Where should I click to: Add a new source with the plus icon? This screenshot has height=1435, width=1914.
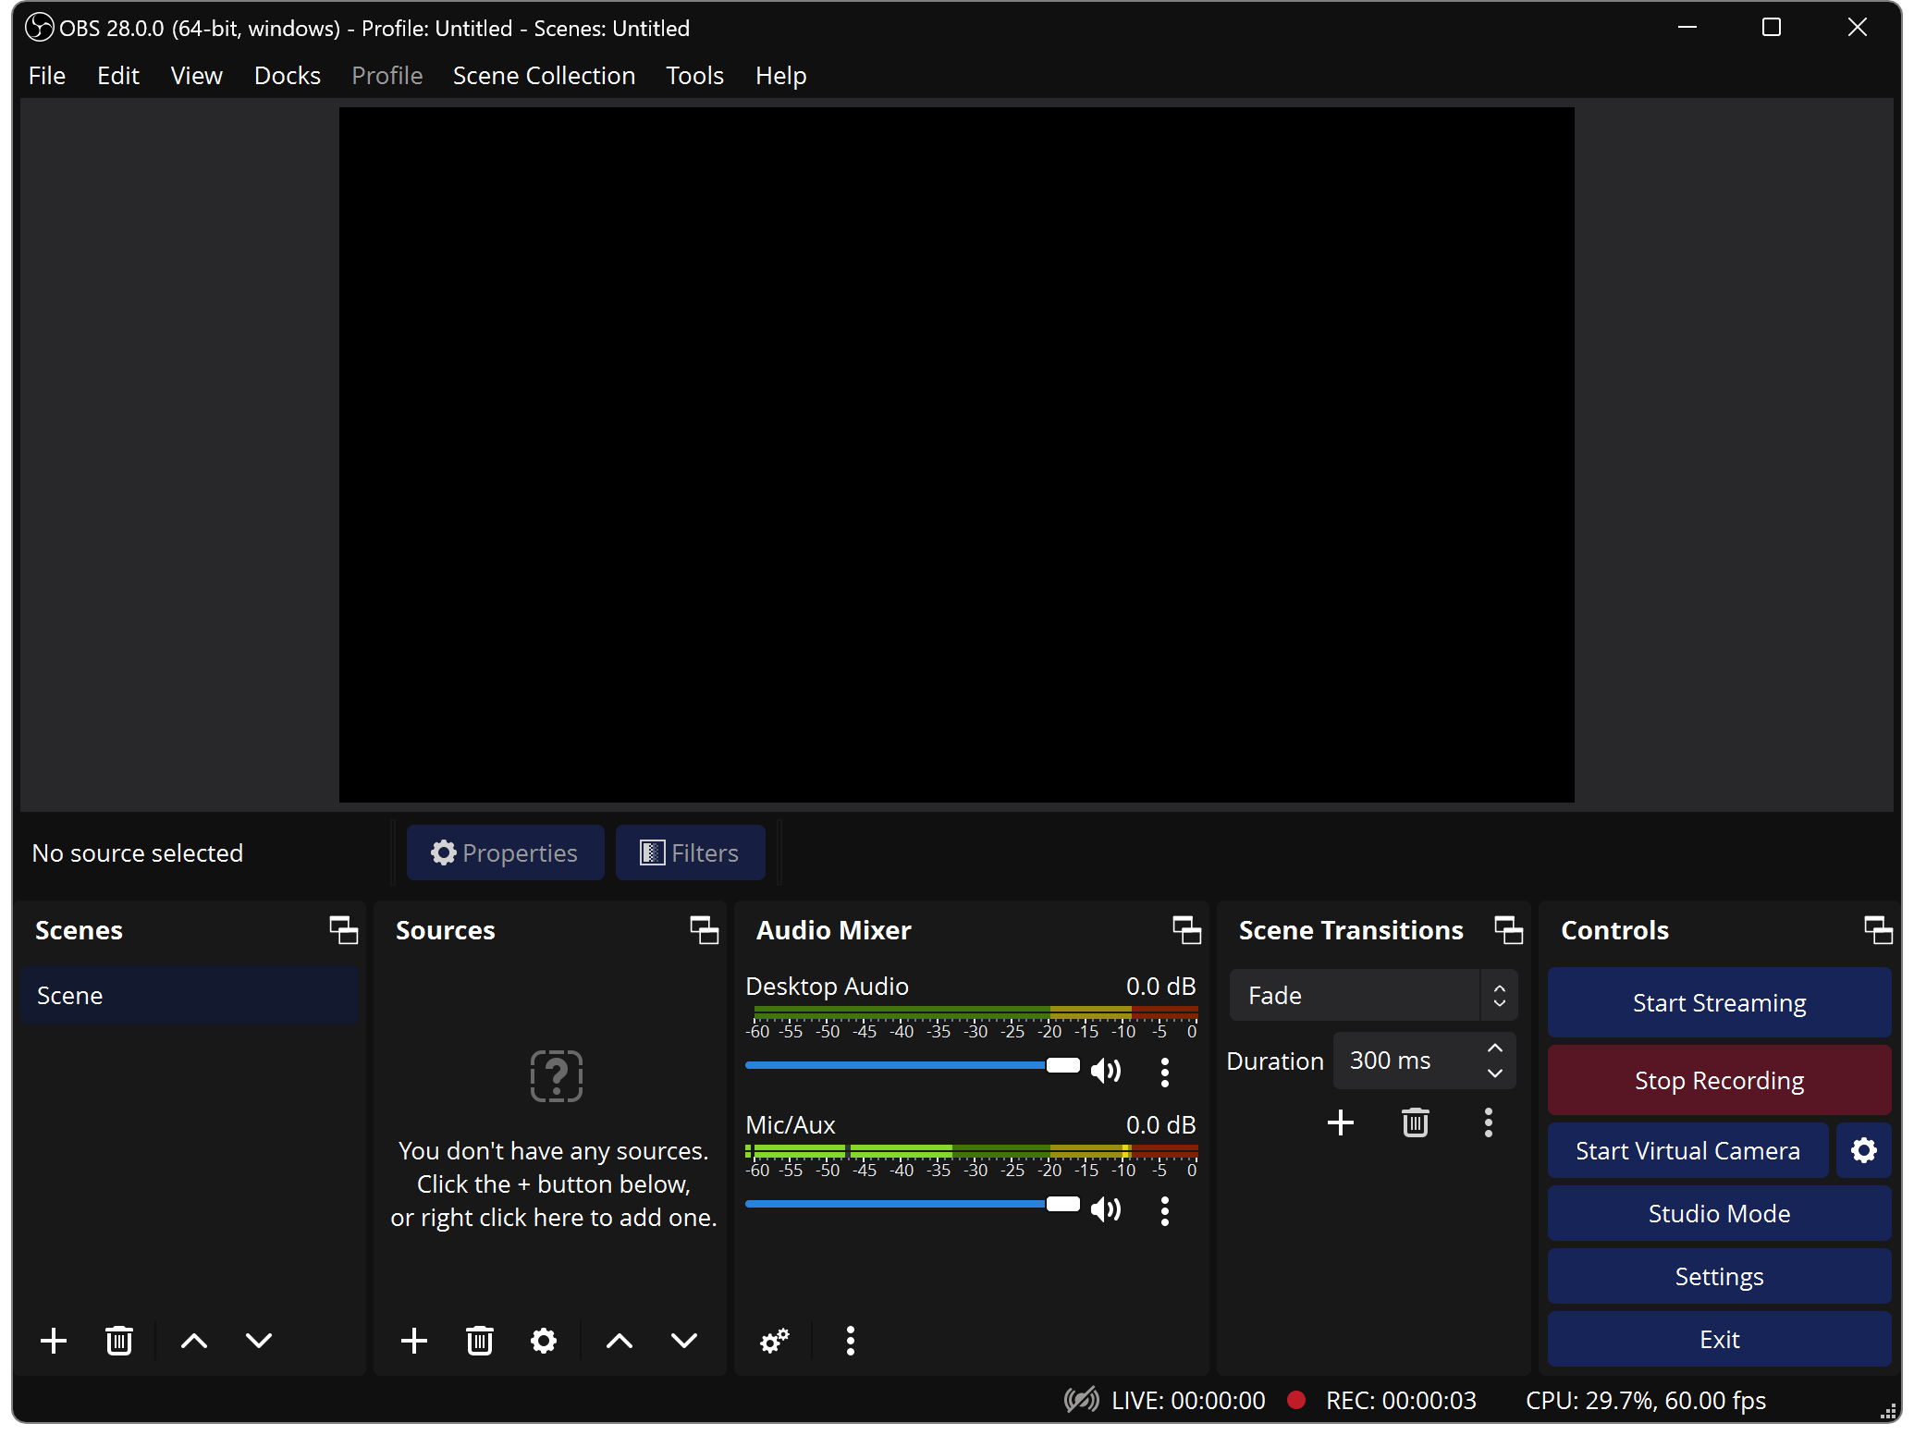pos(414,1340)
